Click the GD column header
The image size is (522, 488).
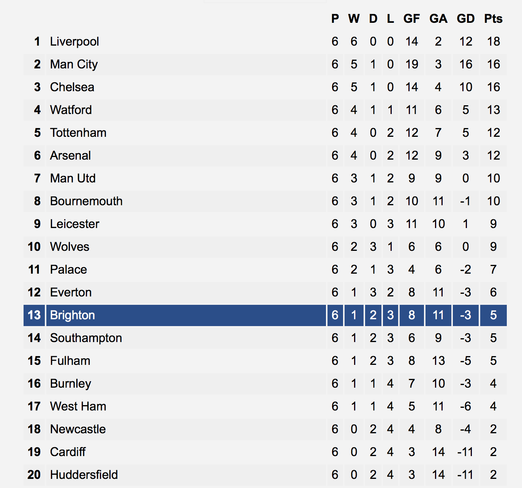pyautogui.click(x=466, y=19)
